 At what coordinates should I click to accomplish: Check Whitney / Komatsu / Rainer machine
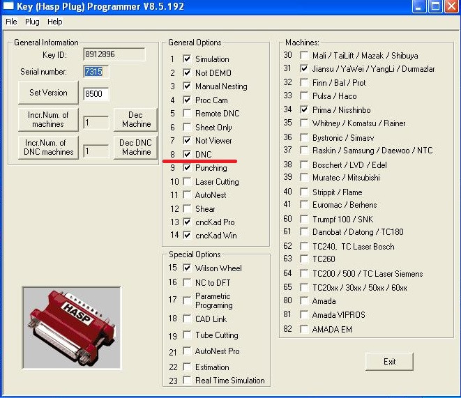coord(304,123)
